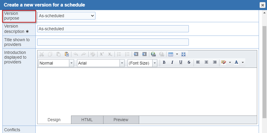Toggle underline formatting
Image resolution: width=267 pixels, height=133 pixels.
coord(181,62)
